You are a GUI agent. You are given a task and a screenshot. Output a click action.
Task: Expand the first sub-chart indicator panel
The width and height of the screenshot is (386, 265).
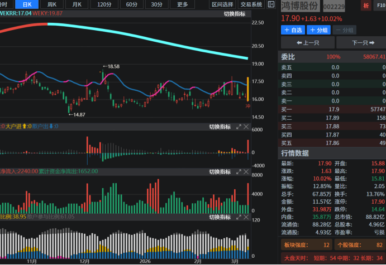239,127
